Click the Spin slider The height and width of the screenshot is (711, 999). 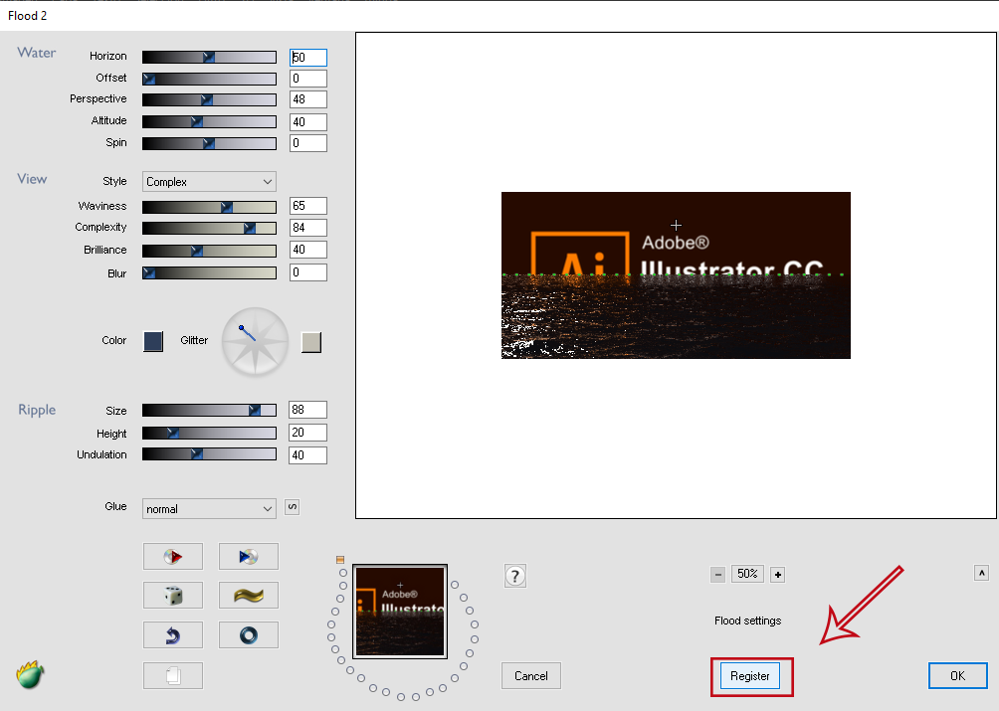pyautogui.click(x=209, y=144)
